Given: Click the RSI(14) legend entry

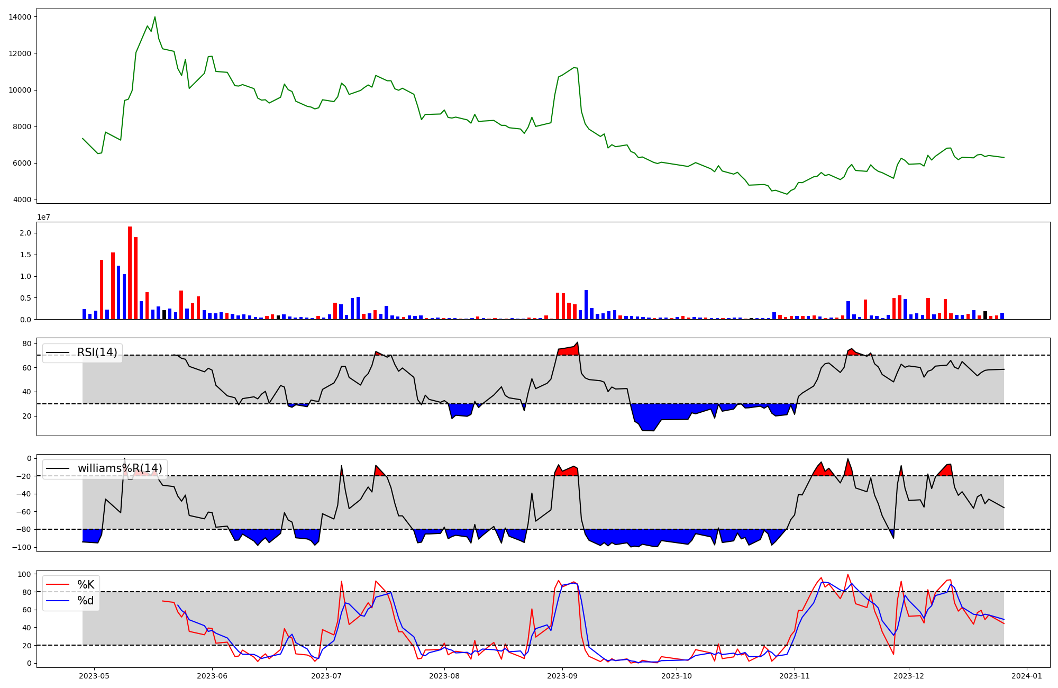Looking at the screenshot, I should coord(97,353).
